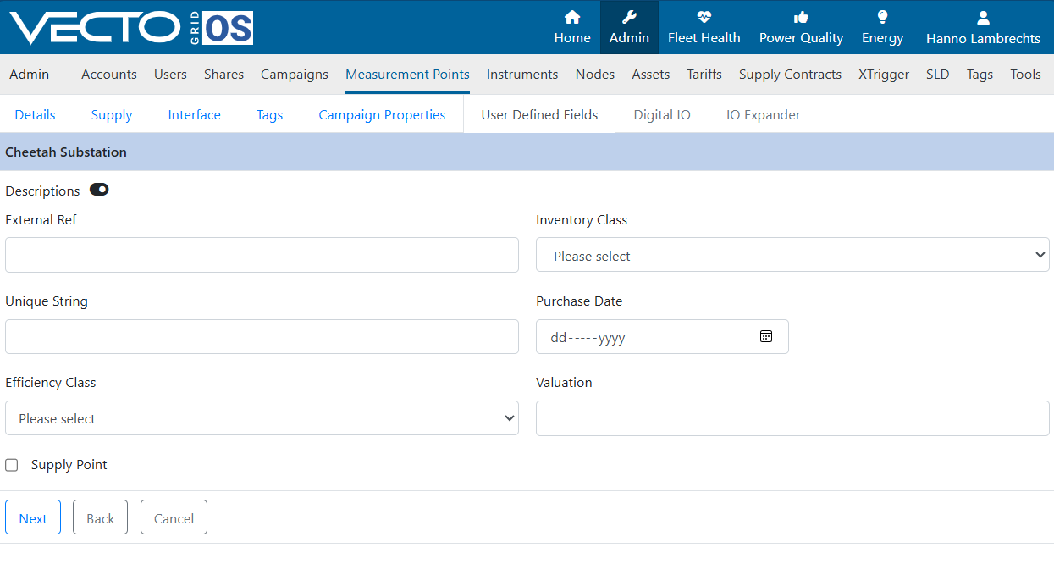Viewport: 1054px width, 564px height.
Task: Open the Energy lightbulb icon
Action: tap(882, 17)
